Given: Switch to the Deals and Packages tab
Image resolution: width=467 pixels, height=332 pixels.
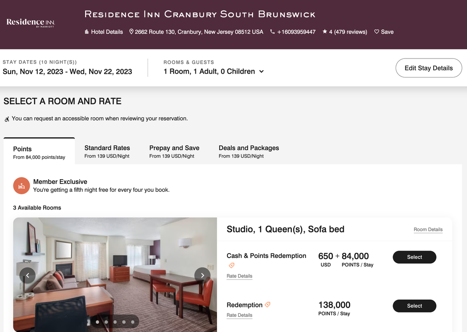Looking at the screenshot, I should (249, 148).
